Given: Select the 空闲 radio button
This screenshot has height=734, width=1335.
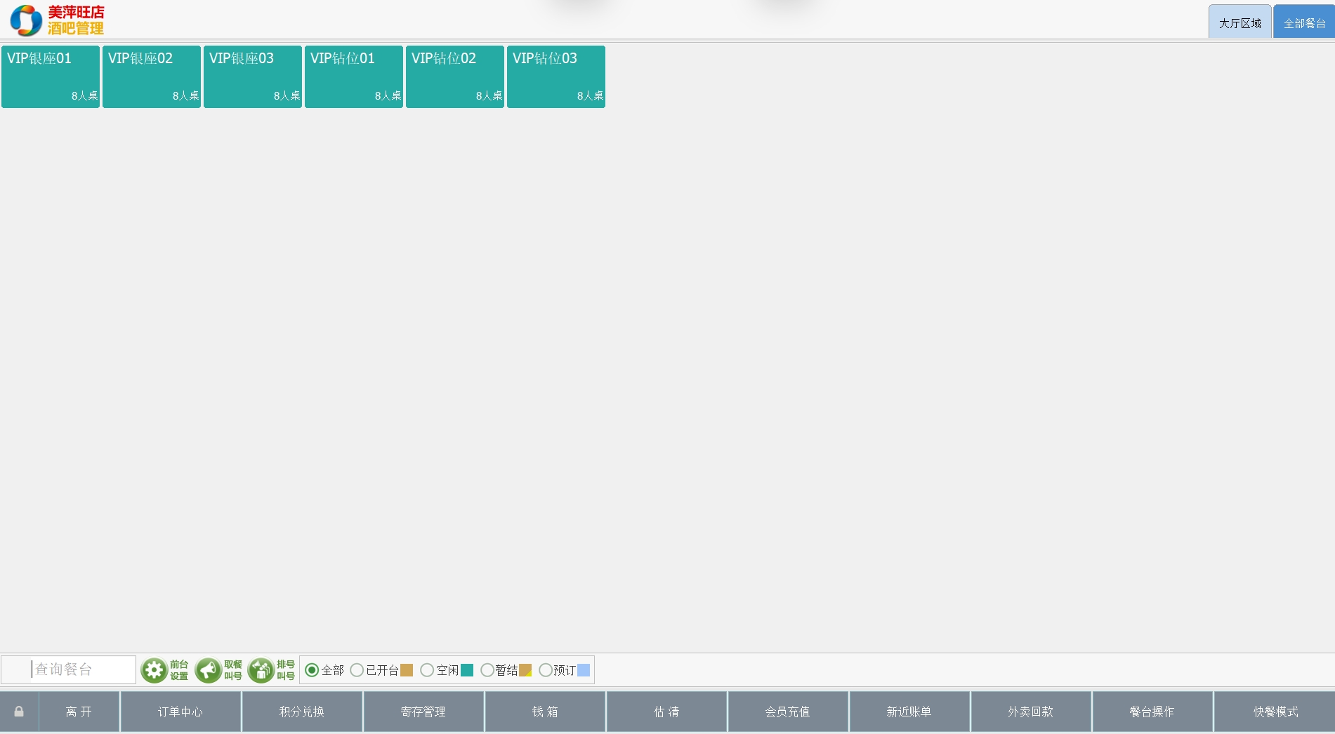Looking at the screenshot, I should (x=426, y=670).
